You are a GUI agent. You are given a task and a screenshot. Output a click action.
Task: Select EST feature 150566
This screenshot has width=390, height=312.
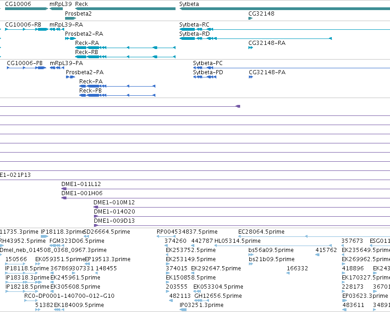coord(16,259)
